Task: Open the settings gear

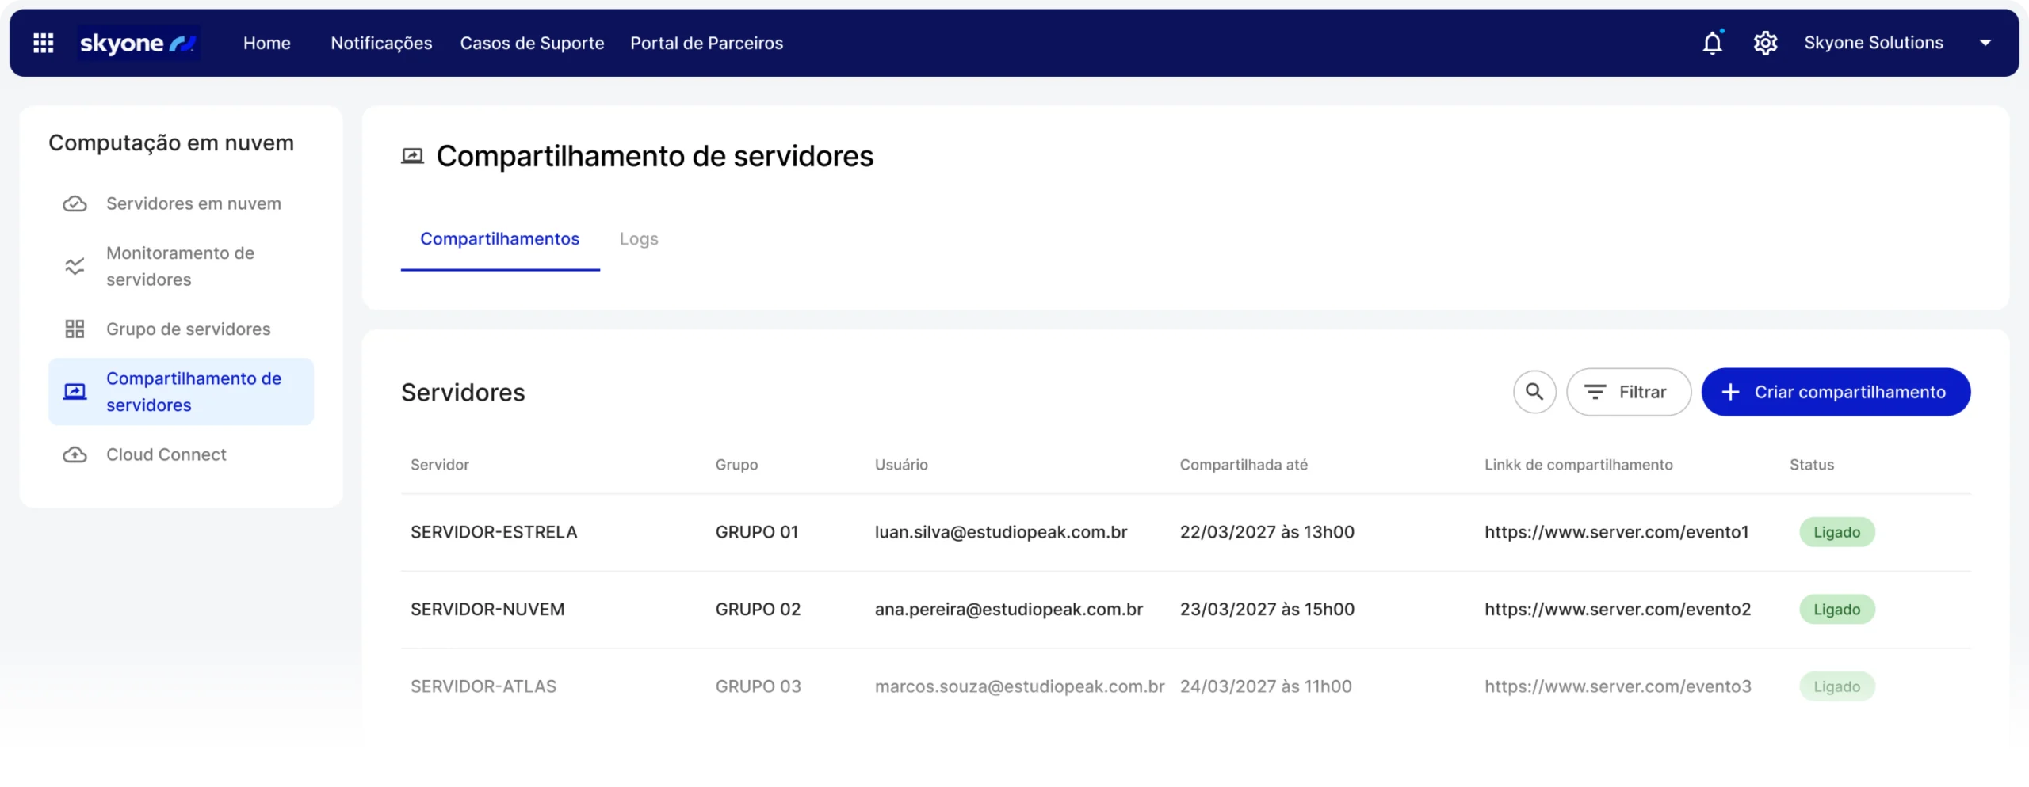Action: tap(1766, 43)
